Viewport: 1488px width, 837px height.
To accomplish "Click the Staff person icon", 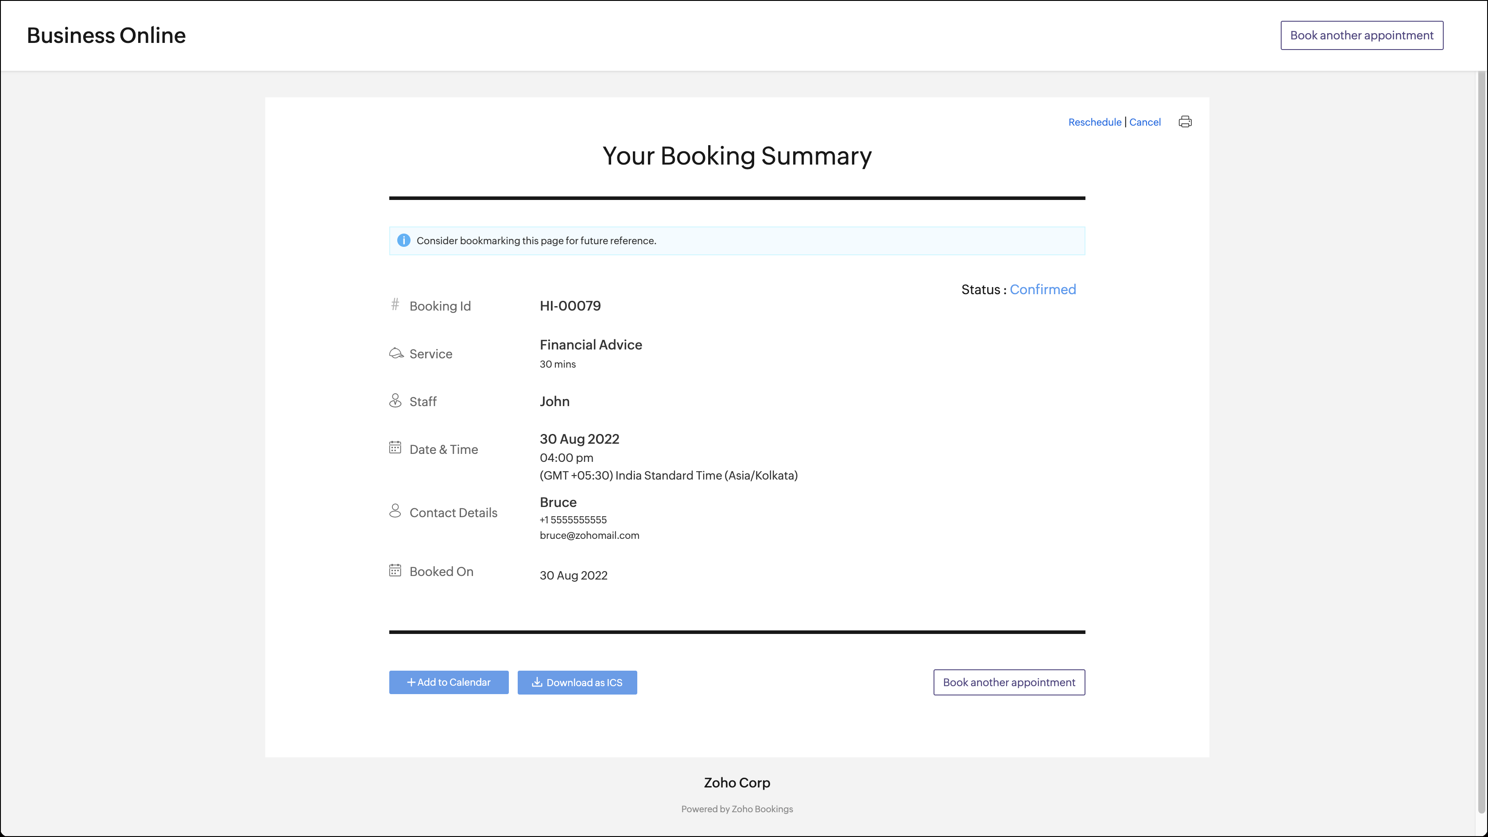I will (395, 400).
